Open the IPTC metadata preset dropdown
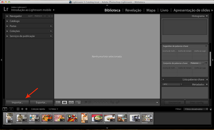 pyautogui.click(x=172, y=85)
